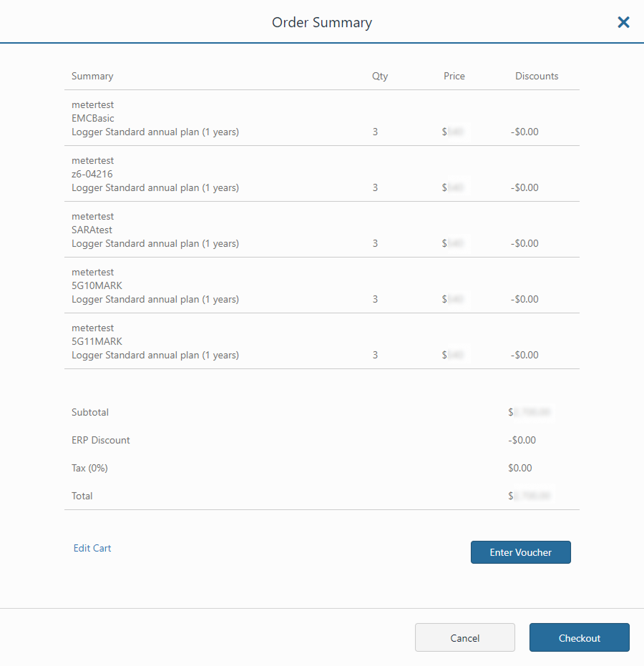Click the Order Summary title
Image resolution: width=644 pixels, height=666 pixels.
click(x=322, y=22)
